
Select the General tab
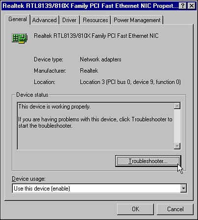point(18,19)
